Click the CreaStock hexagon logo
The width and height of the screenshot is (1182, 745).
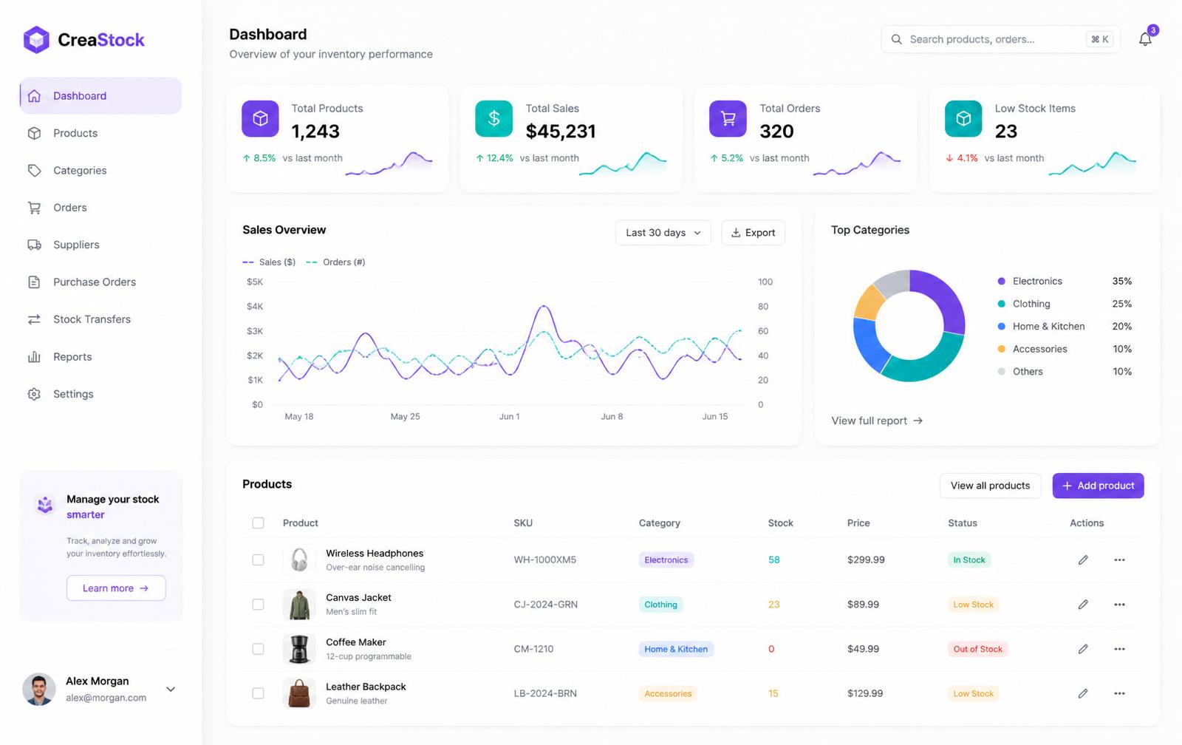tap(36, 40)
